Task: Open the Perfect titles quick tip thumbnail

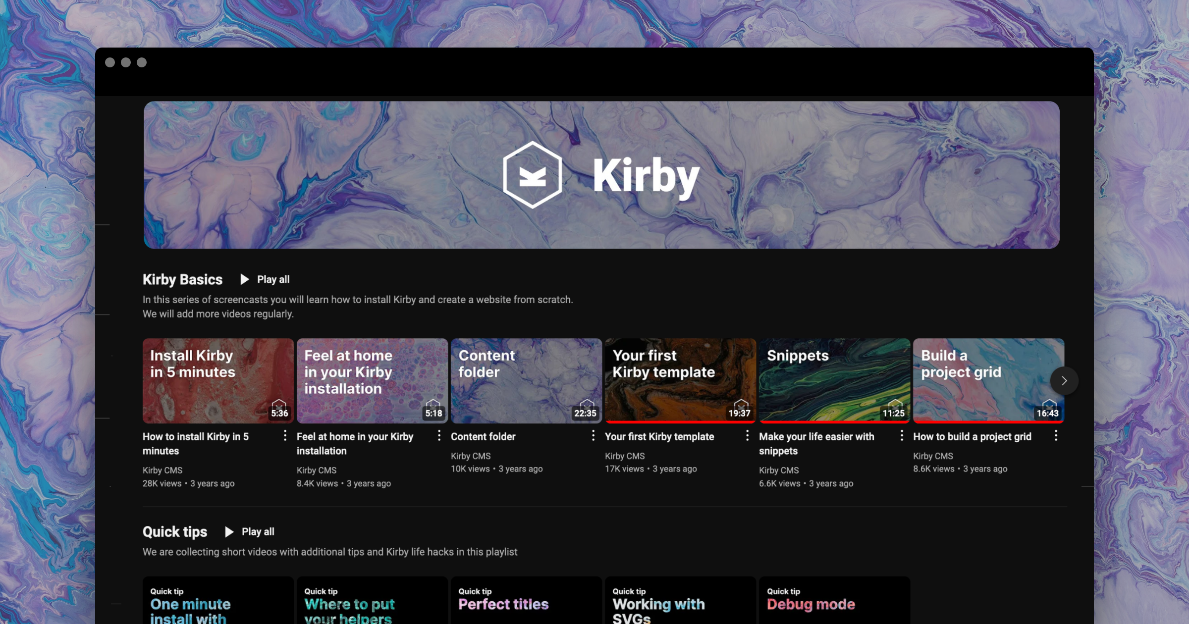Action: click(526, 600)
